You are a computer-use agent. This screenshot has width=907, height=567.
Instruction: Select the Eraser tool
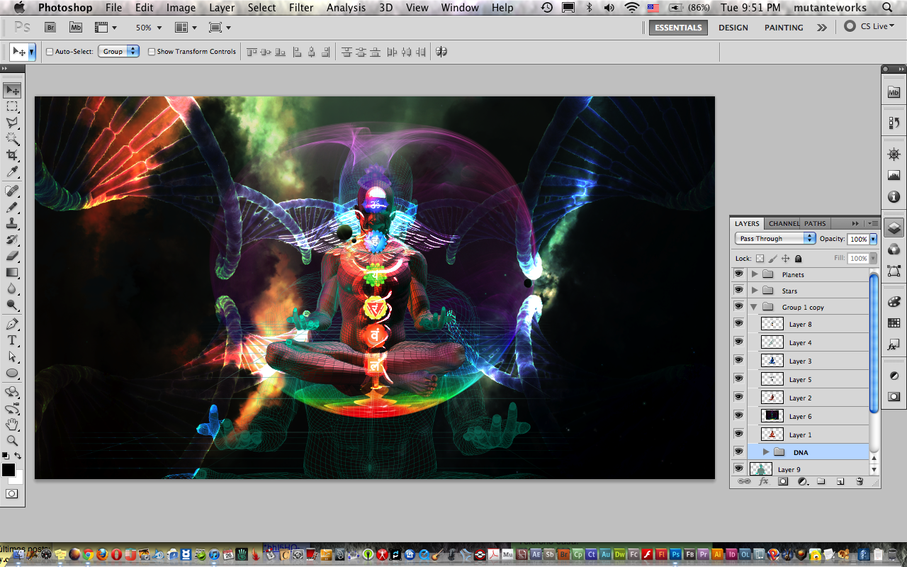click(12, 257)
